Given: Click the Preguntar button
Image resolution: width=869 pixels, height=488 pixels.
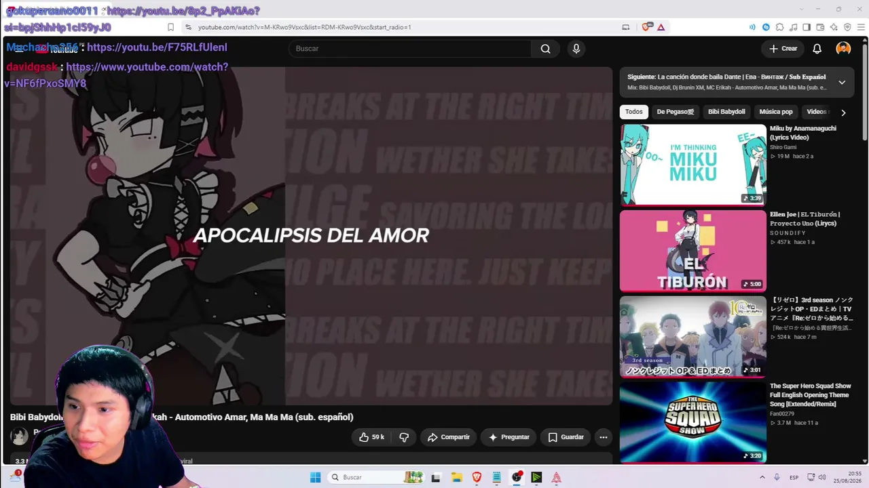Looking at the screenshot, I should coord(509,437).
